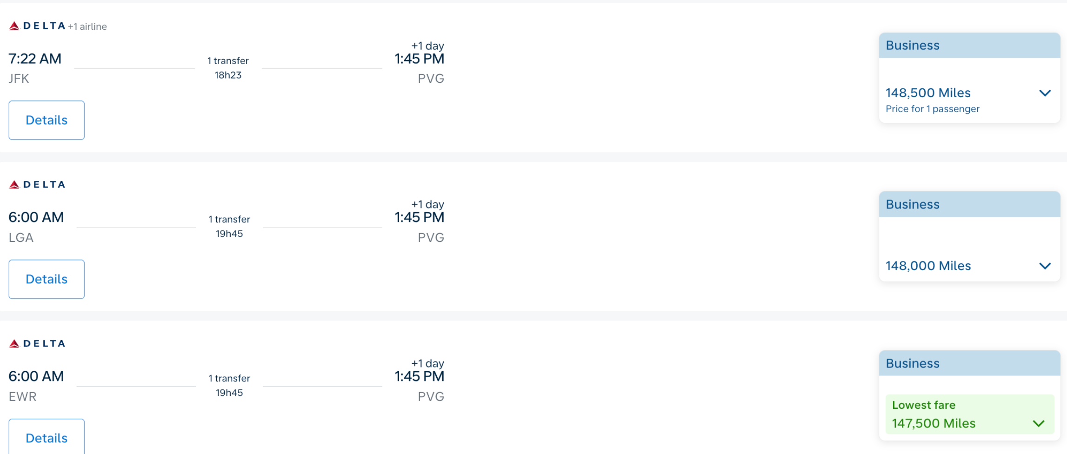Click the JFK airport code
The image size is (1067, 454).
point(19,79)
